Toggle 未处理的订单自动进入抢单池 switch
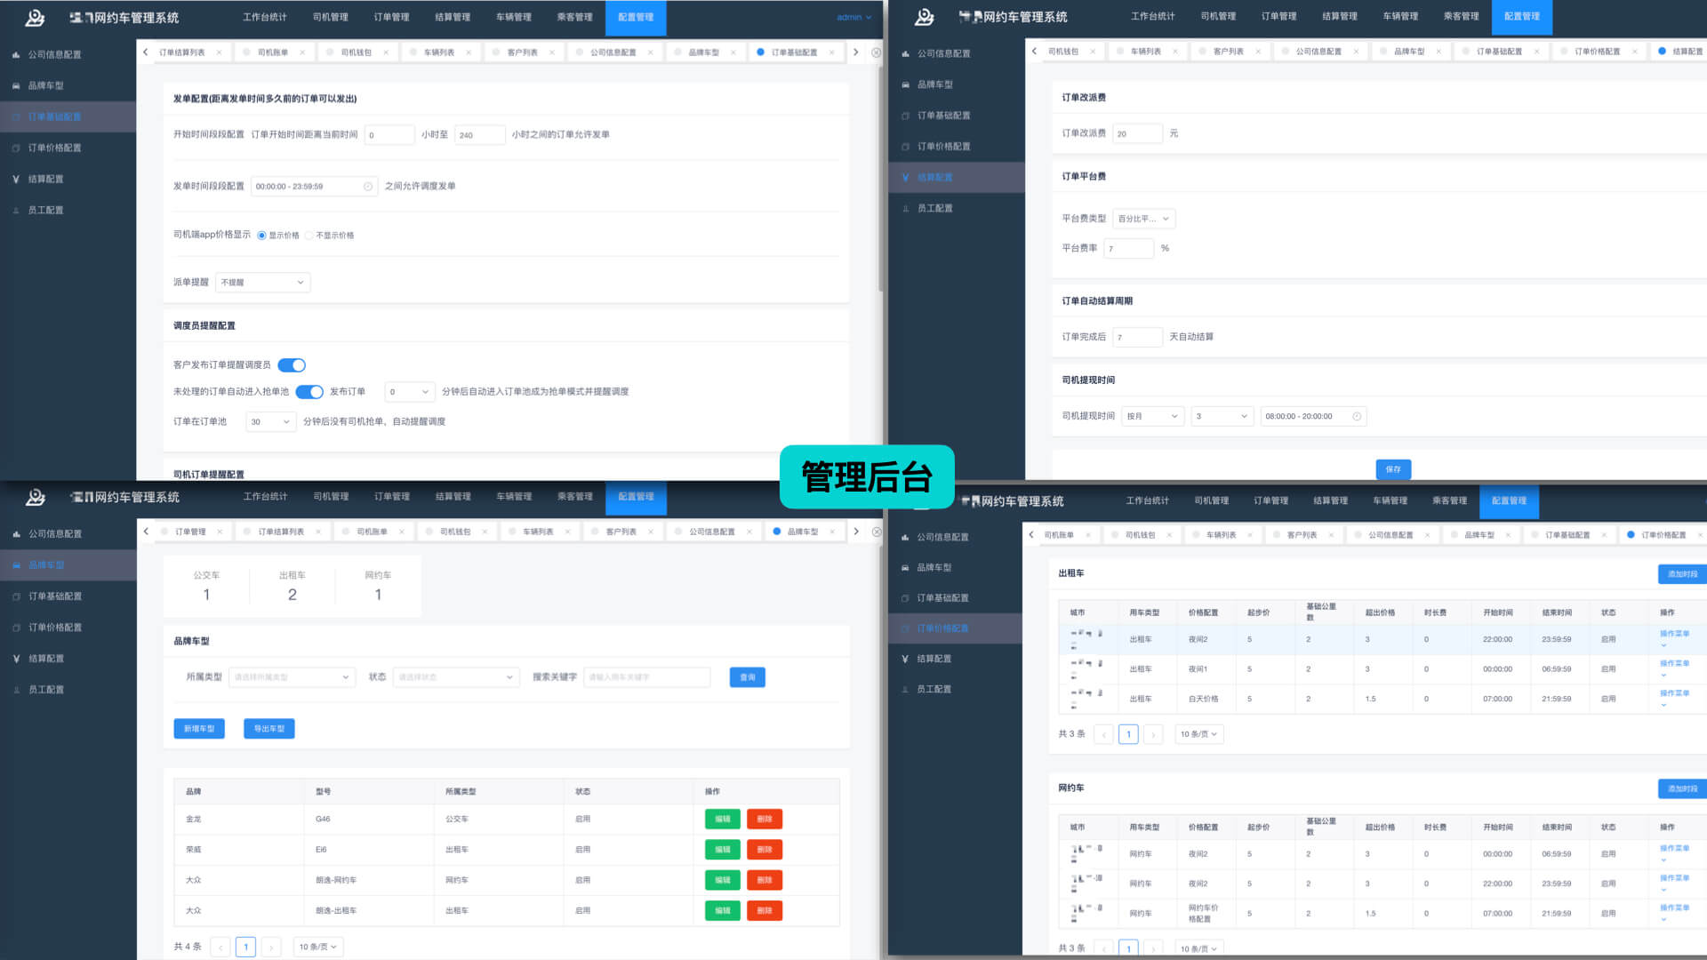 pos(309,392)
